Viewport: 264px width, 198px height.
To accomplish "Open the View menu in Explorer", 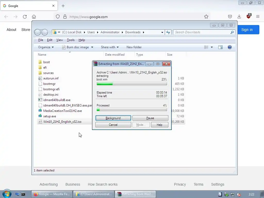I will [x=60, y=40].
